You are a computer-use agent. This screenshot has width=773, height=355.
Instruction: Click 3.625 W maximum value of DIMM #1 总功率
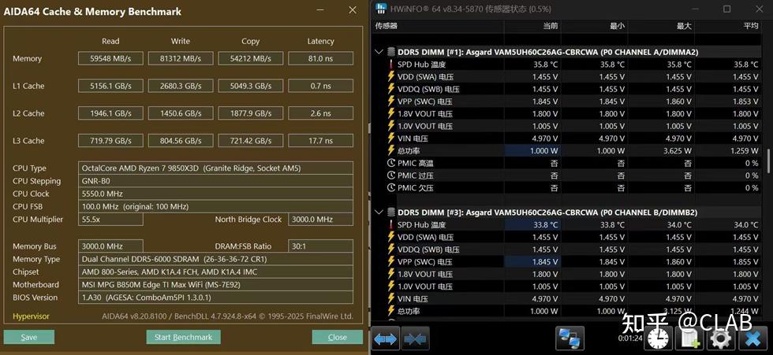(x=678, y=151)
